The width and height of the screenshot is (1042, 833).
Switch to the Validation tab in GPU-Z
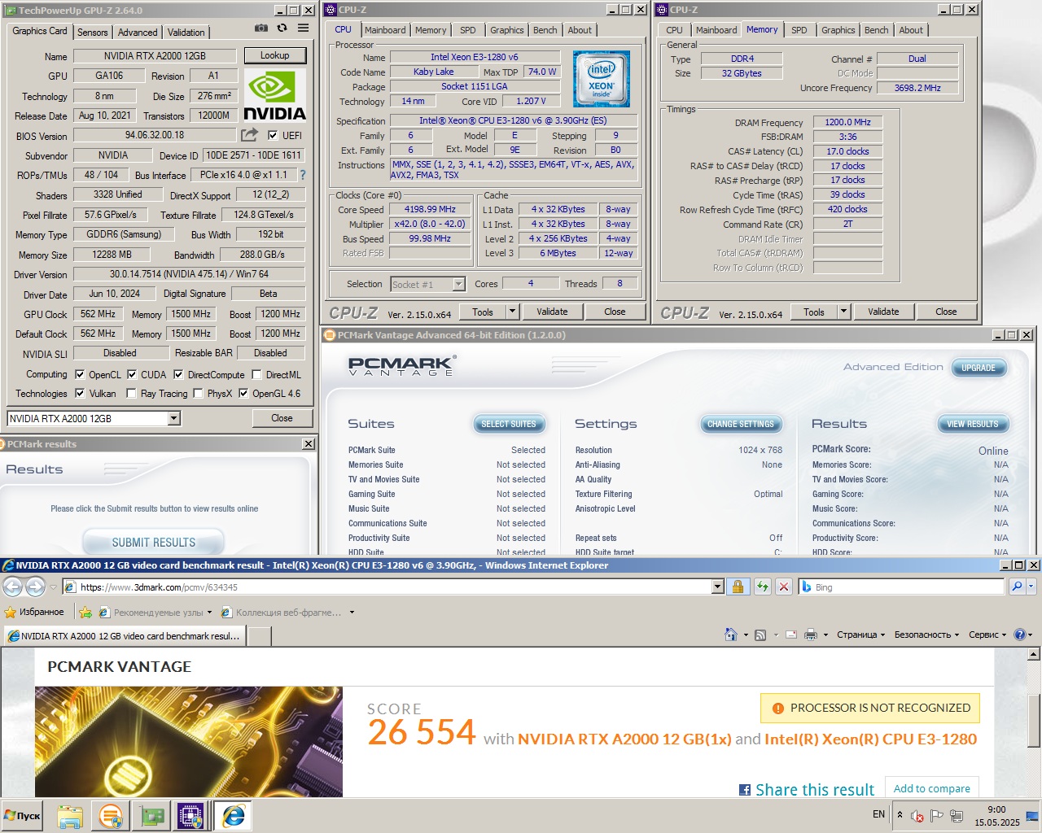186,33
